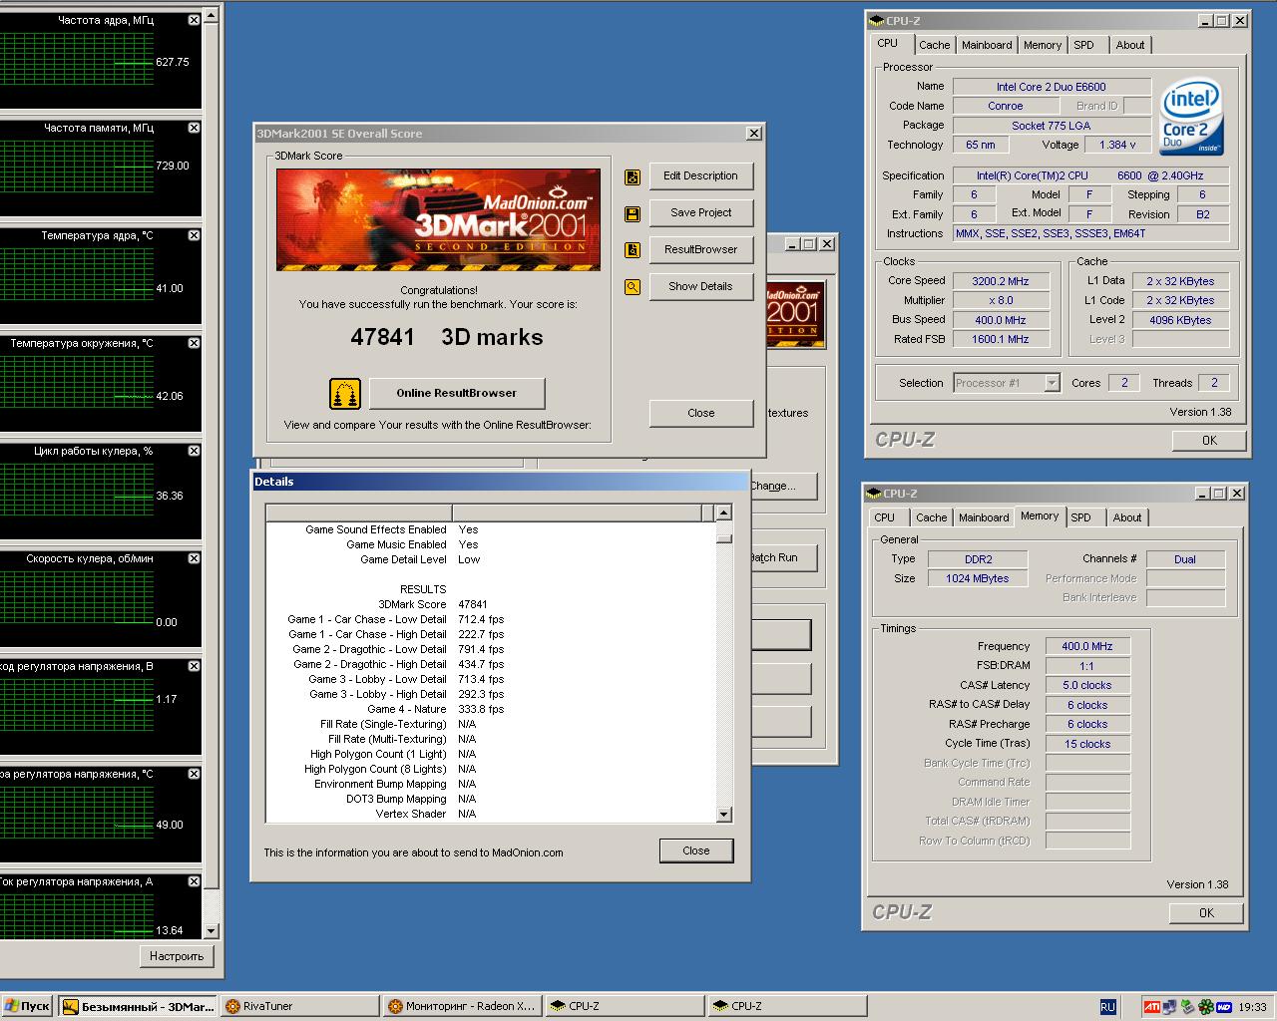1277x1021 pixels.
Task: Switch to first CPU-Z taskbar item
Action: coord(626,1007)
